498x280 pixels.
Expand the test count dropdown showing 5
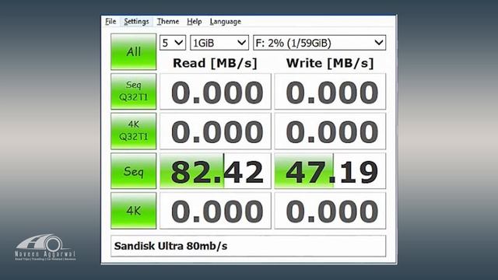[x=173, y=43]
